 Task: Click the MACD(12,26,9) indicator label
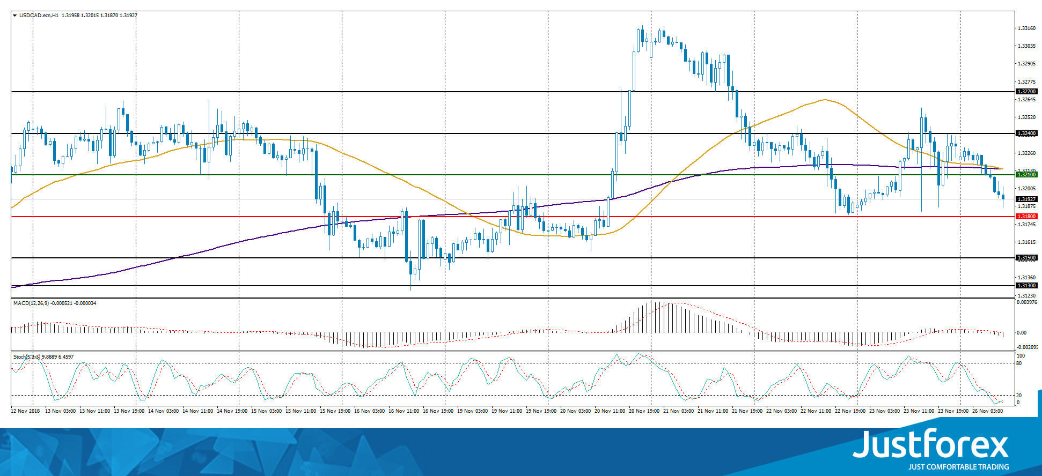coord(31,303)
